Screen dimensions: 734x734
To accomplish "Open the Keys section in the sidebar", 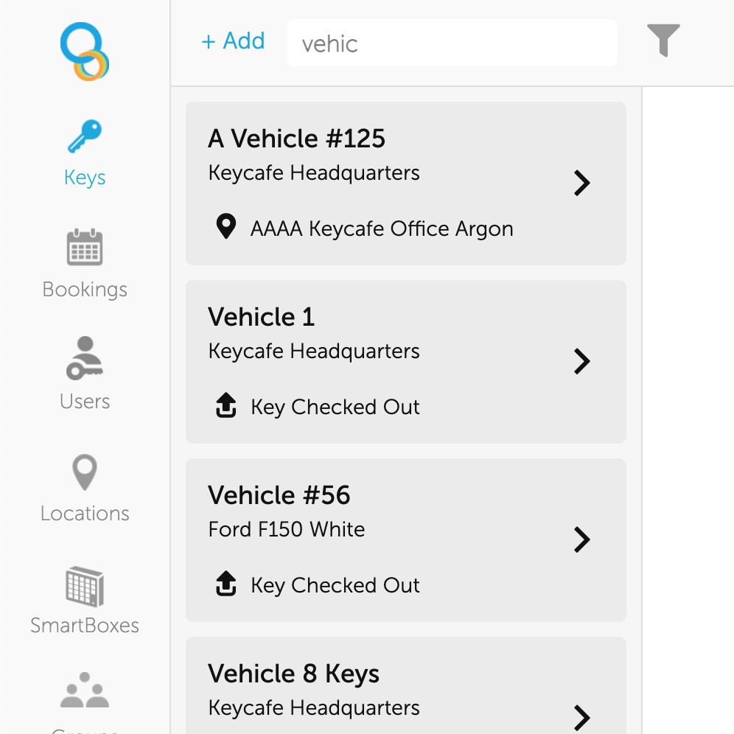I will coord(84,151).
